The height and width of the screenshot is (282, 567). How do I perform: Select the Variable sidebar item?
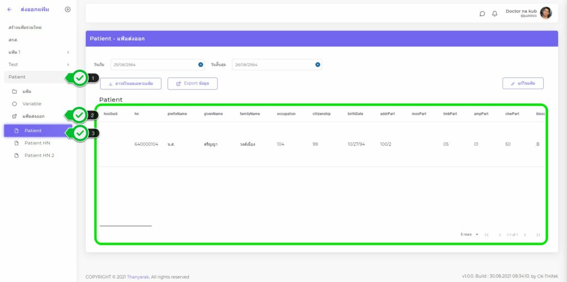coord(32,103)
